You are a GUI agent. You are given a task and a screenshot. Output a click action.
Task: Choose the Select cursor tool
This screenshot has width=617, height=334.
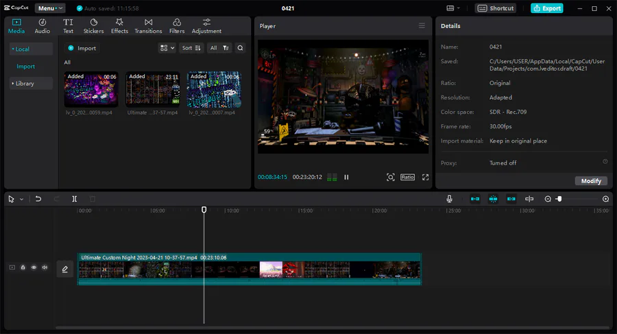point(11,200)
